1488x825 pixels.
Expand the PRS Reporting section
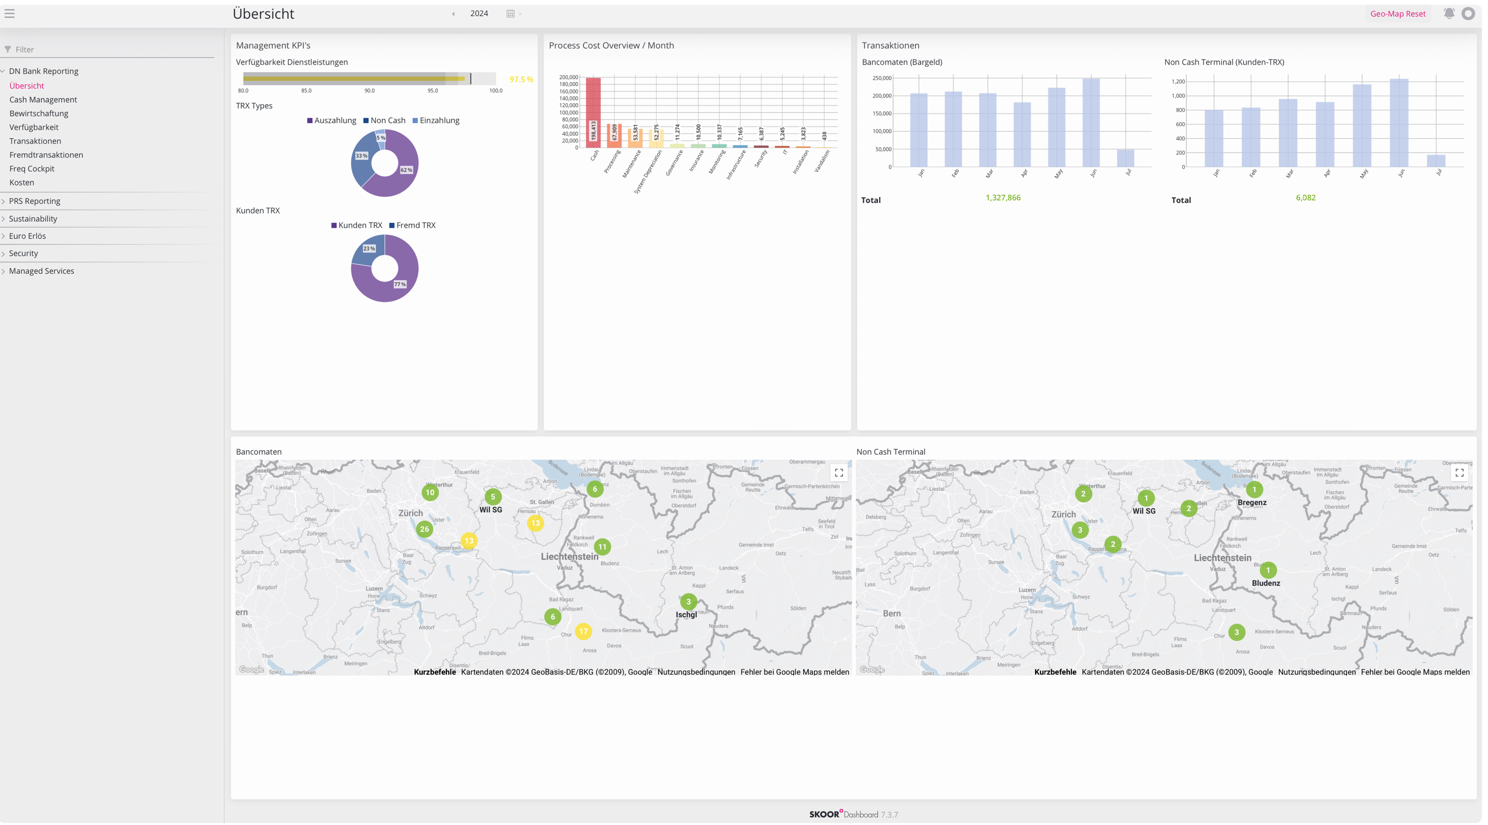coord(34,200)
